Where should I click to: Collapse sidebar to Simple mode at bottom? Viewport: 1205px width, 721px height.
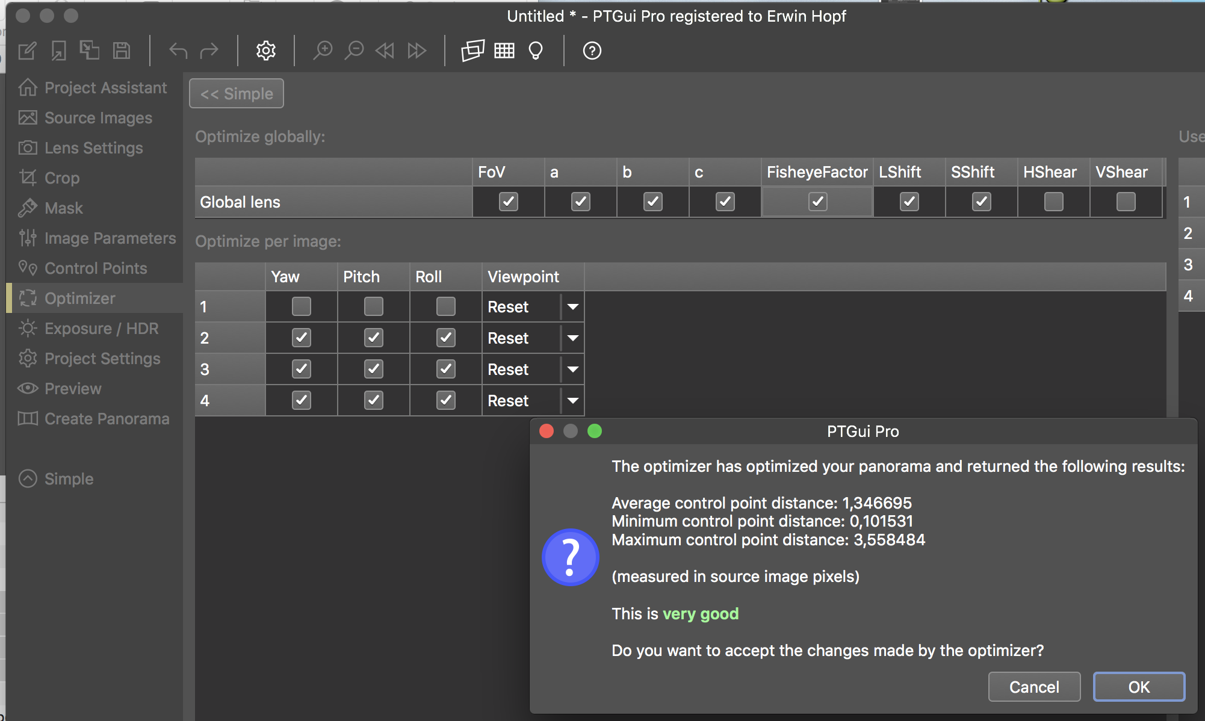click(57, 479)
